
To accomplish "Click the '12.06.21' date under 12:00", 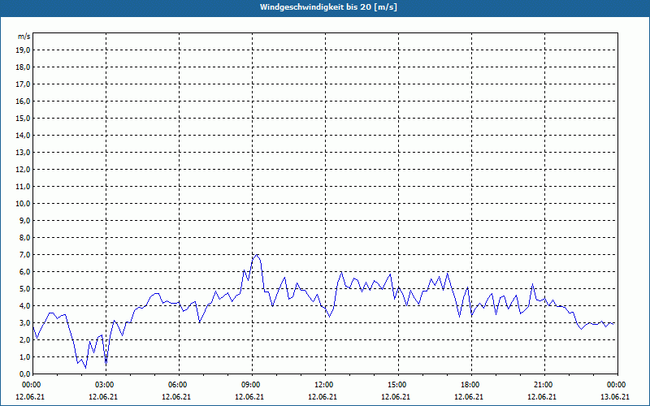I will (x=323, y=397).
